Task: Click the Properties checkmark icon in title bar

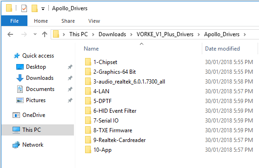Action: (x=24, y=8)
